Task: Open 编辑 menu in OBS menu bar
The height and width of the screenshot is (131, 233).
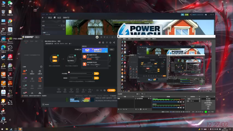Action: point(125,39)
